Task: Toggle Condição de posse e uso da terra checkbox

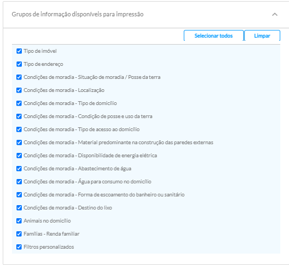Action: click(19, 116)
